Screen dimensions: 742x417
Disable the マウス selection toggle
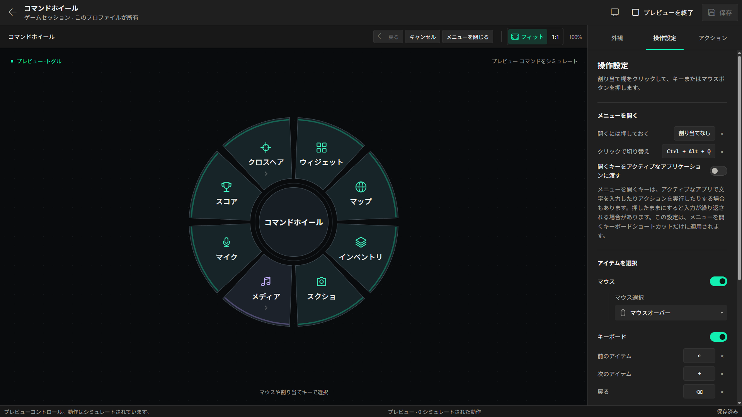pyautogui.click(x=718, y=281)
